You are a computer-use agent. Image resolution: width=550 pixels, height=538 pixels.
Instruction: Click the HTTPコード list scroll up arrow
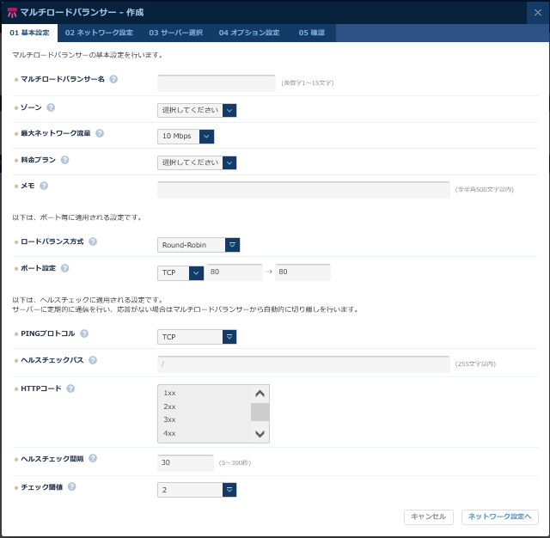[x=260, y=394]
